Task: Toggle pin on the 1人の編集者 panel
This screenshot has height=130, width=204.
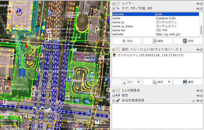Action: 197,90
